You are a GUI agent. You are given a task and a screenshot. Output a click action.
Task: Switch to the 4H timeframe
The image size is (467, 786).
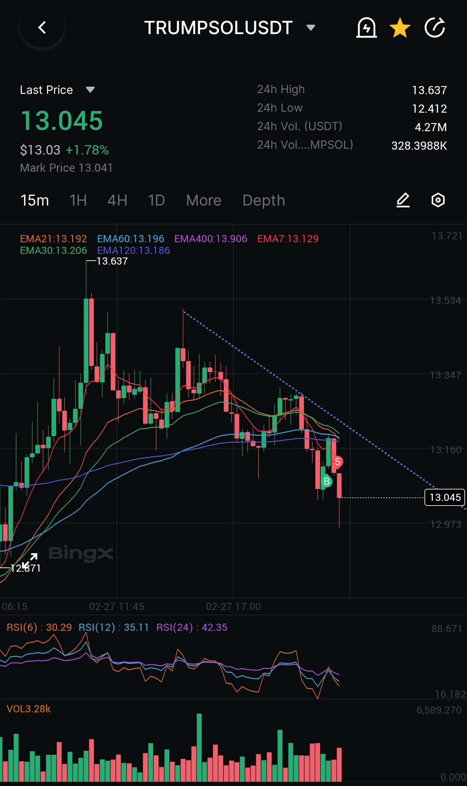click(x=117, y=200)
